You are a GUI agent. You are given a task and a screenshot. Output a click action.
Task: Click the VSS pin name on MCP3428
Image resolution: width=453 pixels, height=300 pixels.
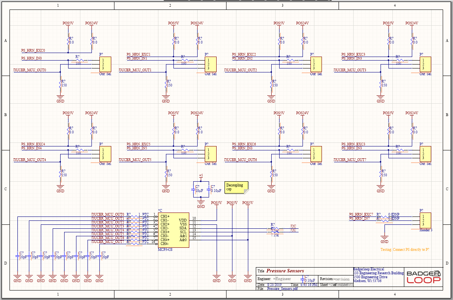pyautogui.click(x=183, y=224)
